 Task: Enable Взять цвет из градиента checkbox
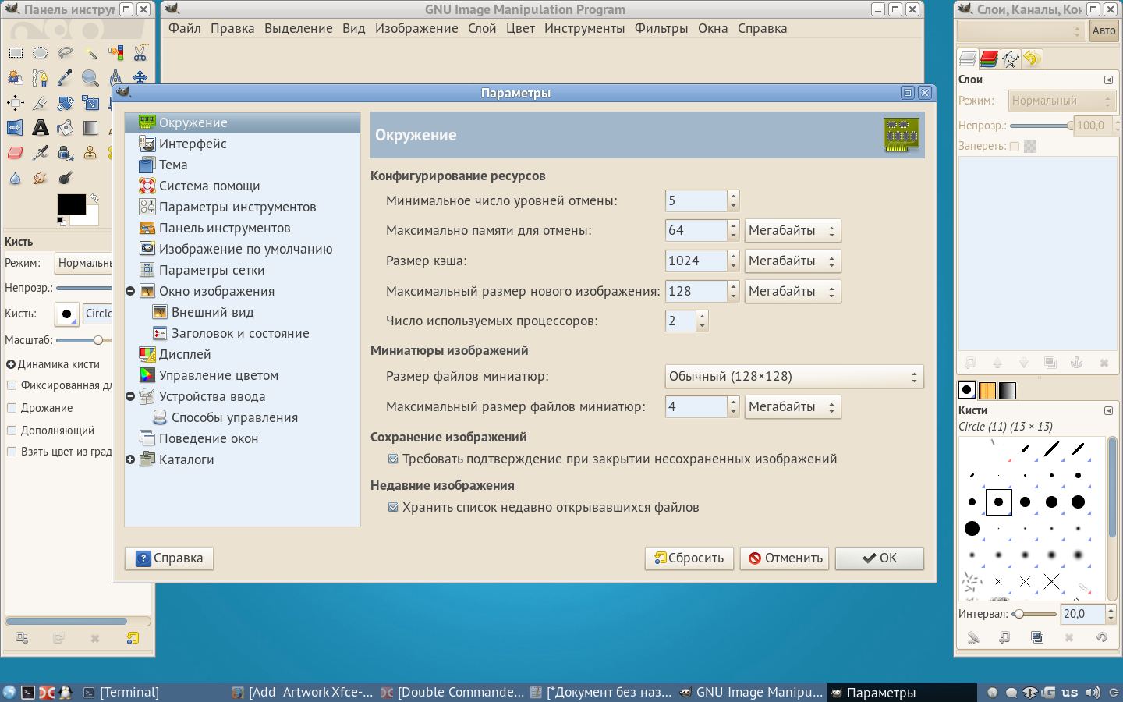pos(12,452)
